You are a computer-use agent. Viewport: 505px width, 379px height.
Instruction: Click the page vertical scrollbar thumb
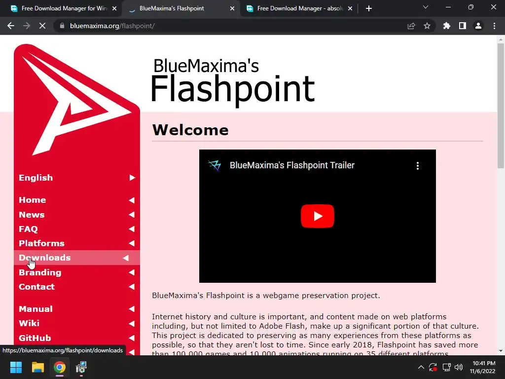(x=501, y=106)
